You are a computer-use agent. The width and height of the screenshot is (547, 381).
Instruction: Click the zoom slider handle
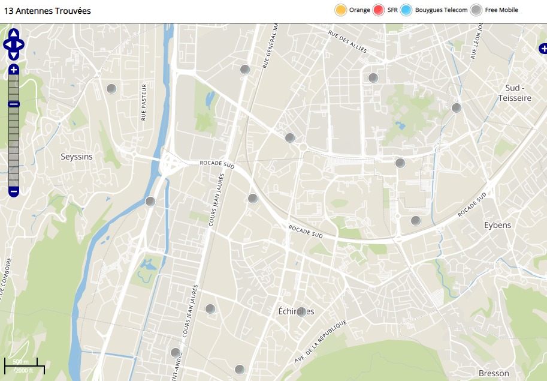[x=13, y=104]
